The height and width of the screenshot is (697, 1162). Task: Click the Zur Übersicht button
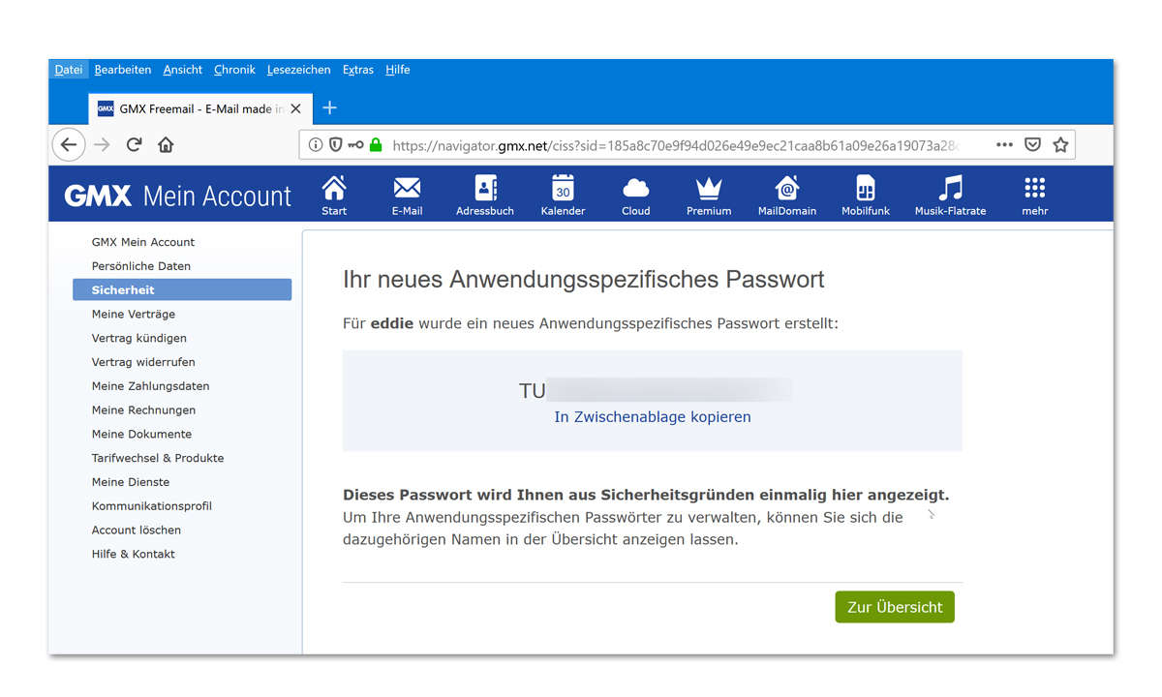point(895,607)
